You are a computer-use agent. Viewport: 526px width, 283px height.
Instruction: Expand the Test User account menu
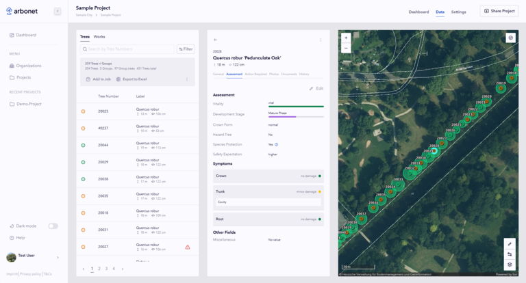point(58,257)
